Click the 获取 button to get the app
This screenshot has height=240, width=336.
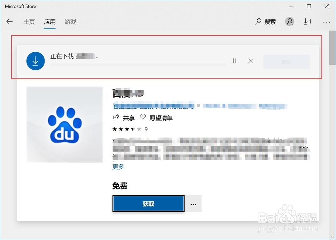(148, 204)
